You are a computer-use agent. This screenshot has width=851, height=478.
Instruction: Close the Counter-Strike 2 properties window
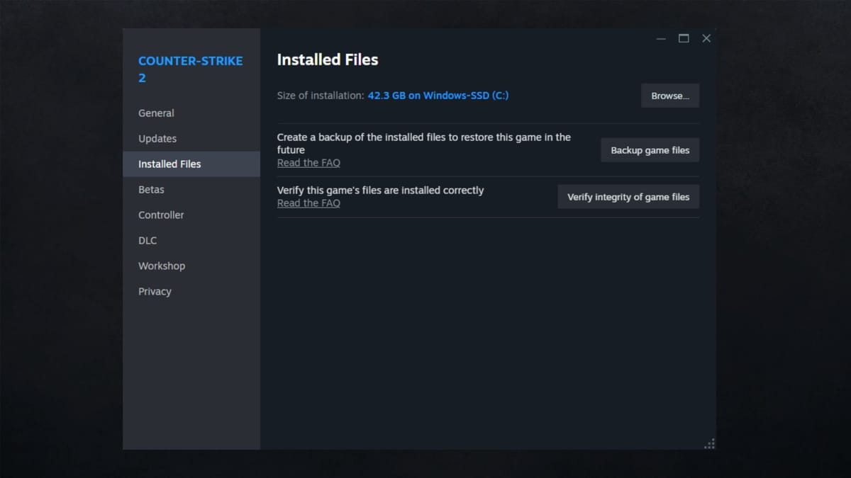click(x=706, y=39)
